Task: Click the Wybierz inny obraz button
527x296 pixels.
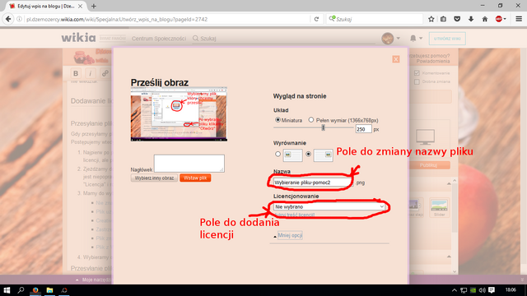Action: coord(154,178)
